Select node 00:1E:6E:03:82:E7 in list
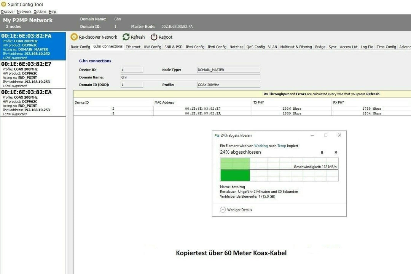Image resolution: width=411 pixels, height=274 pixels. point(33,74)
